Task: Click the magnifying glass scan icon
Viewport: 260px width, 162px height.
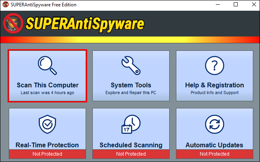Action: pyautogui.click(x=47, y=66)
